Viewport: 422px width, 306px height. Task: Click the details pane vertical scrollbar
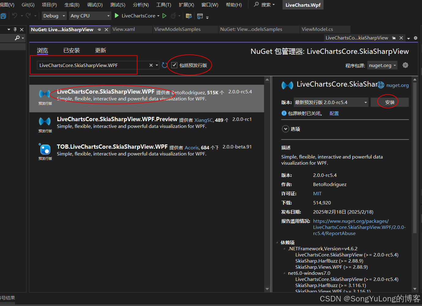[x=415, y=158]
